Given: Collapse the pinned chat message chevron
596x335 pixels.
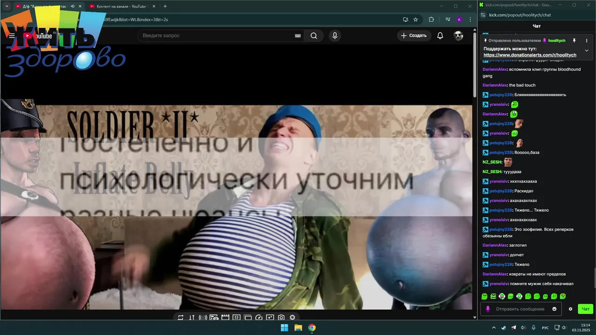Looking at the screenshot, I should pyautogui.click(x=587, y=50).
